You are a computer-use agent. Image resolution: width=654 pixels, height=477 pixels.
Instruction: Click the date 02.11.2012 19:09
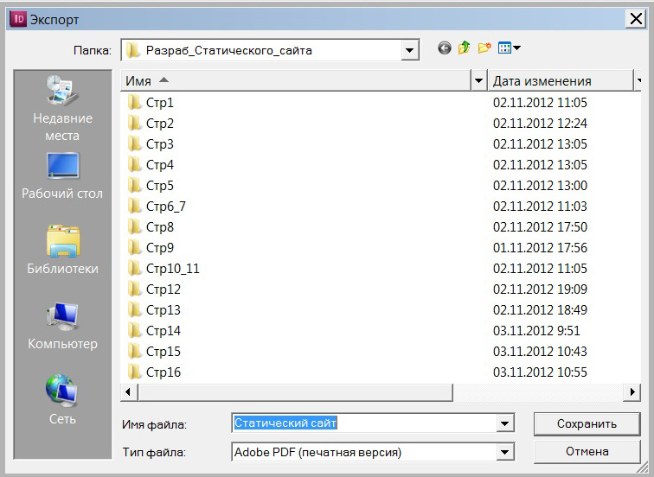(x=540, y=289)
